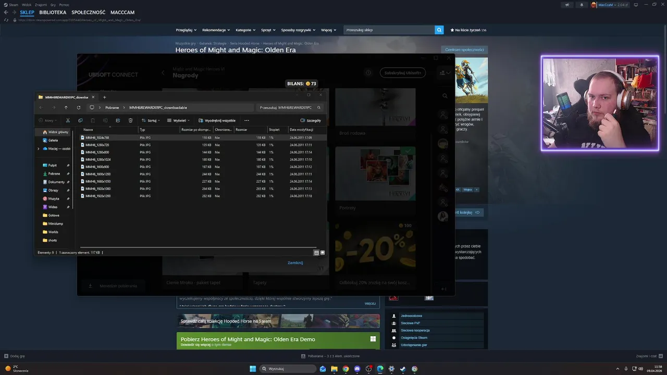Open the Widok menu in Steam
The image size is (667, 375).
[27, 5]
